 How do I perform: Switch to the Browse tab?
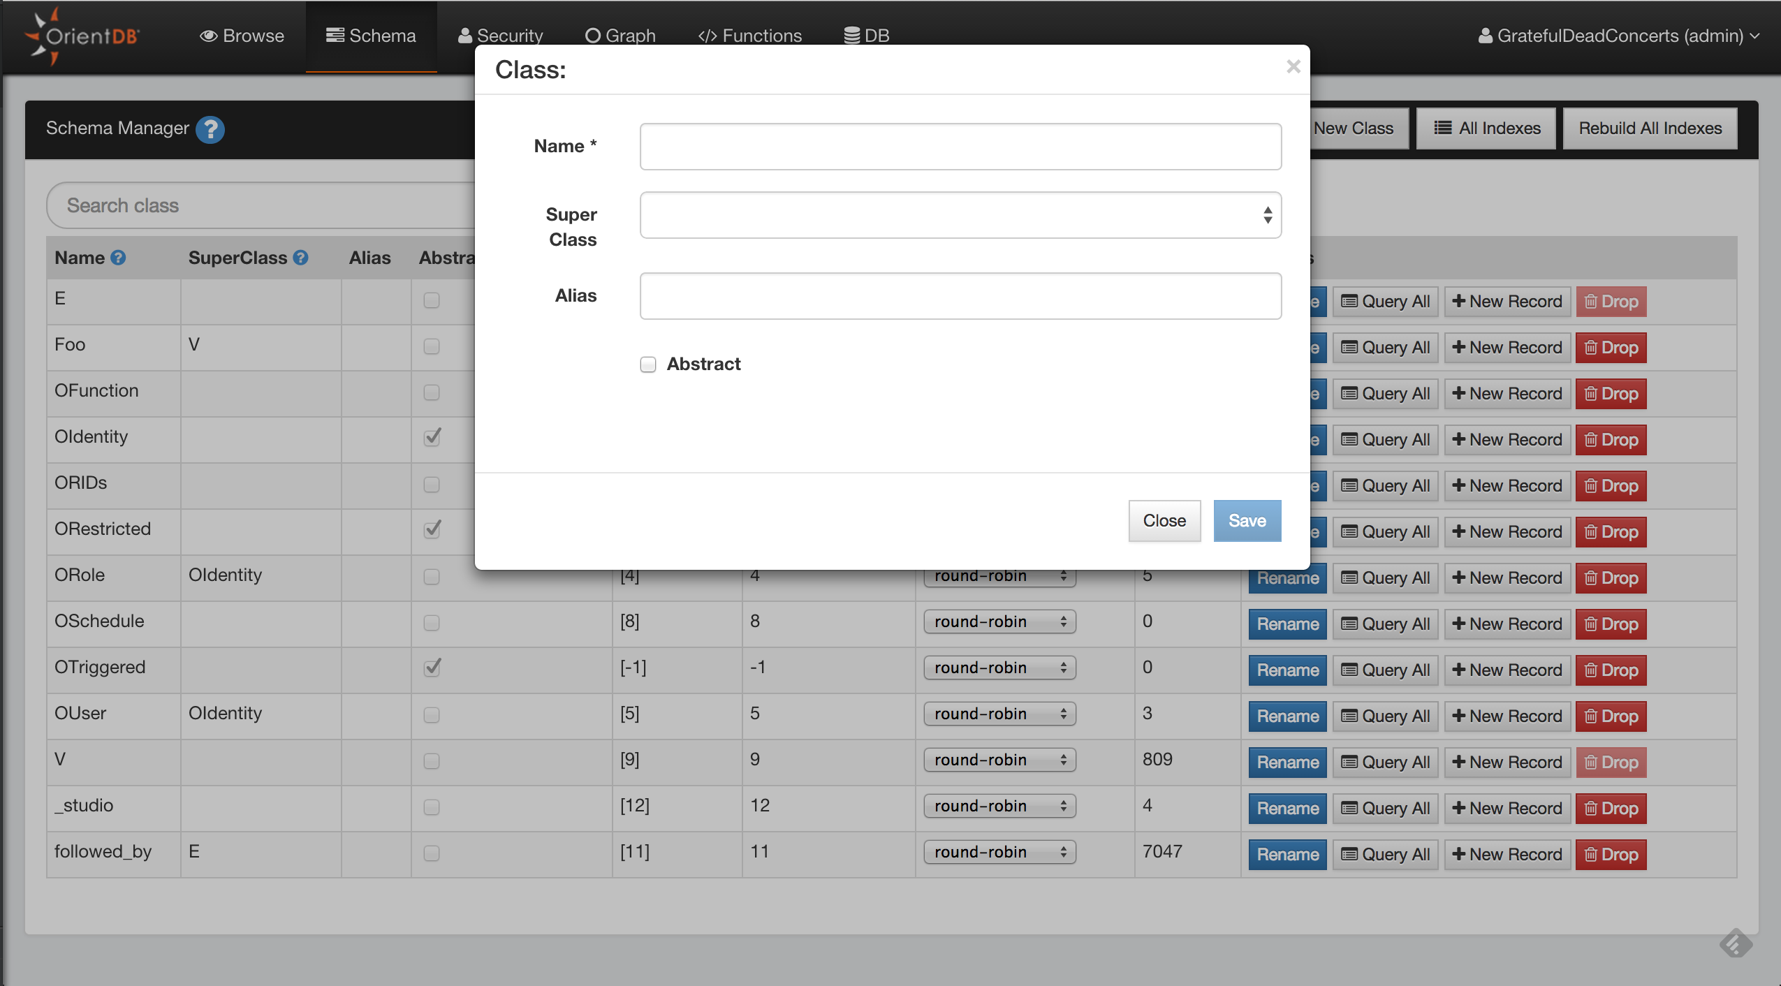242,36
